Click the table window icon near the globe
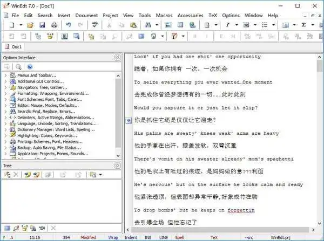Viewport: 324px width, 241px height. (180, 25)
